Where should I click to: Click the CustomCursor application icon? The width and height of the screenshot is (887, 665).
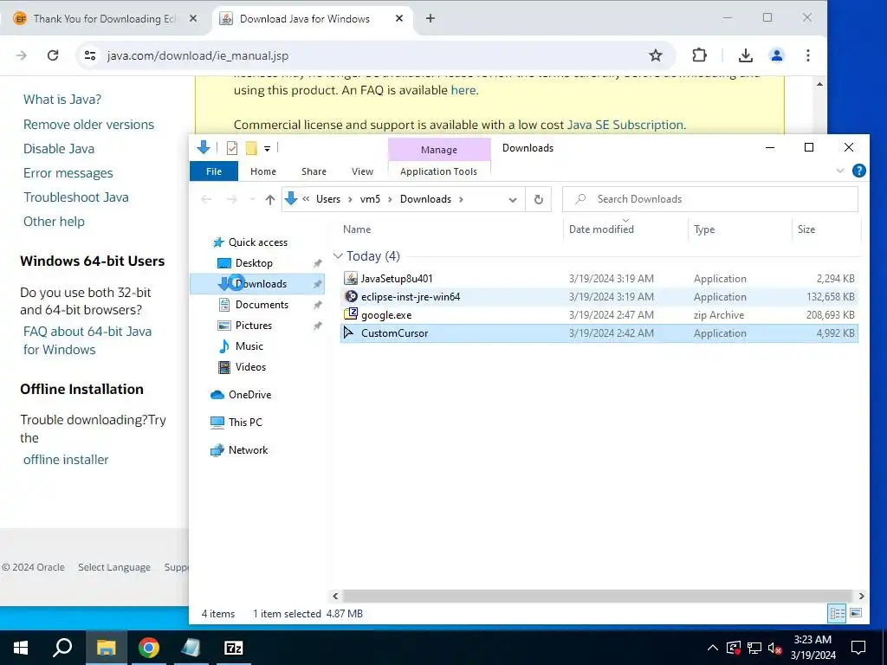(x=349, y=332)
